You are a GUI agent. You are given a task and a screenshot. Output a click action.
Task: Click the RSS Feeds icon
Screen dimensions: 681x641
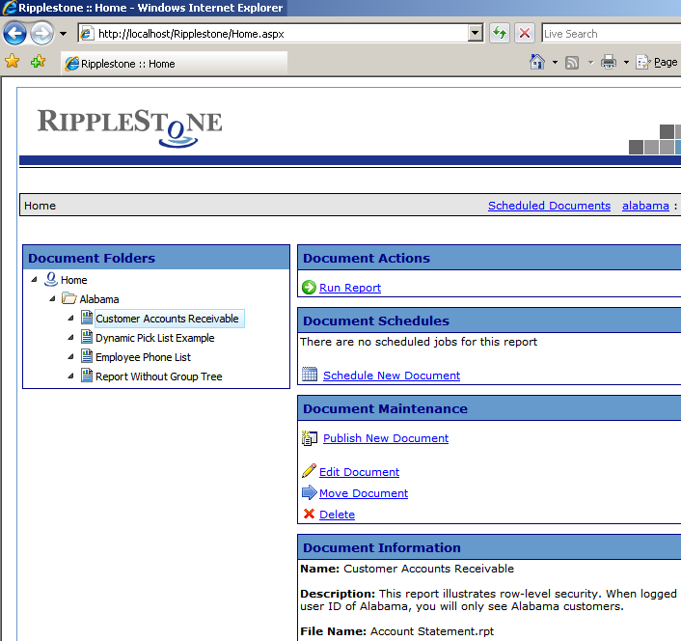572,63
